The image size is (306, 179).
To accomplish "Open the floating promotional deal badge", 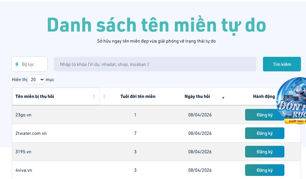I will 292,101.
